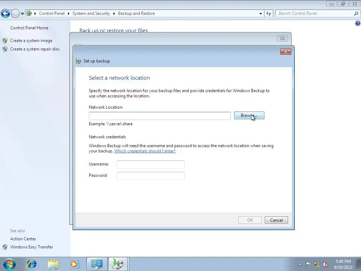Click the Set up backup title icon
361x271 pixels.
(78, 61)
